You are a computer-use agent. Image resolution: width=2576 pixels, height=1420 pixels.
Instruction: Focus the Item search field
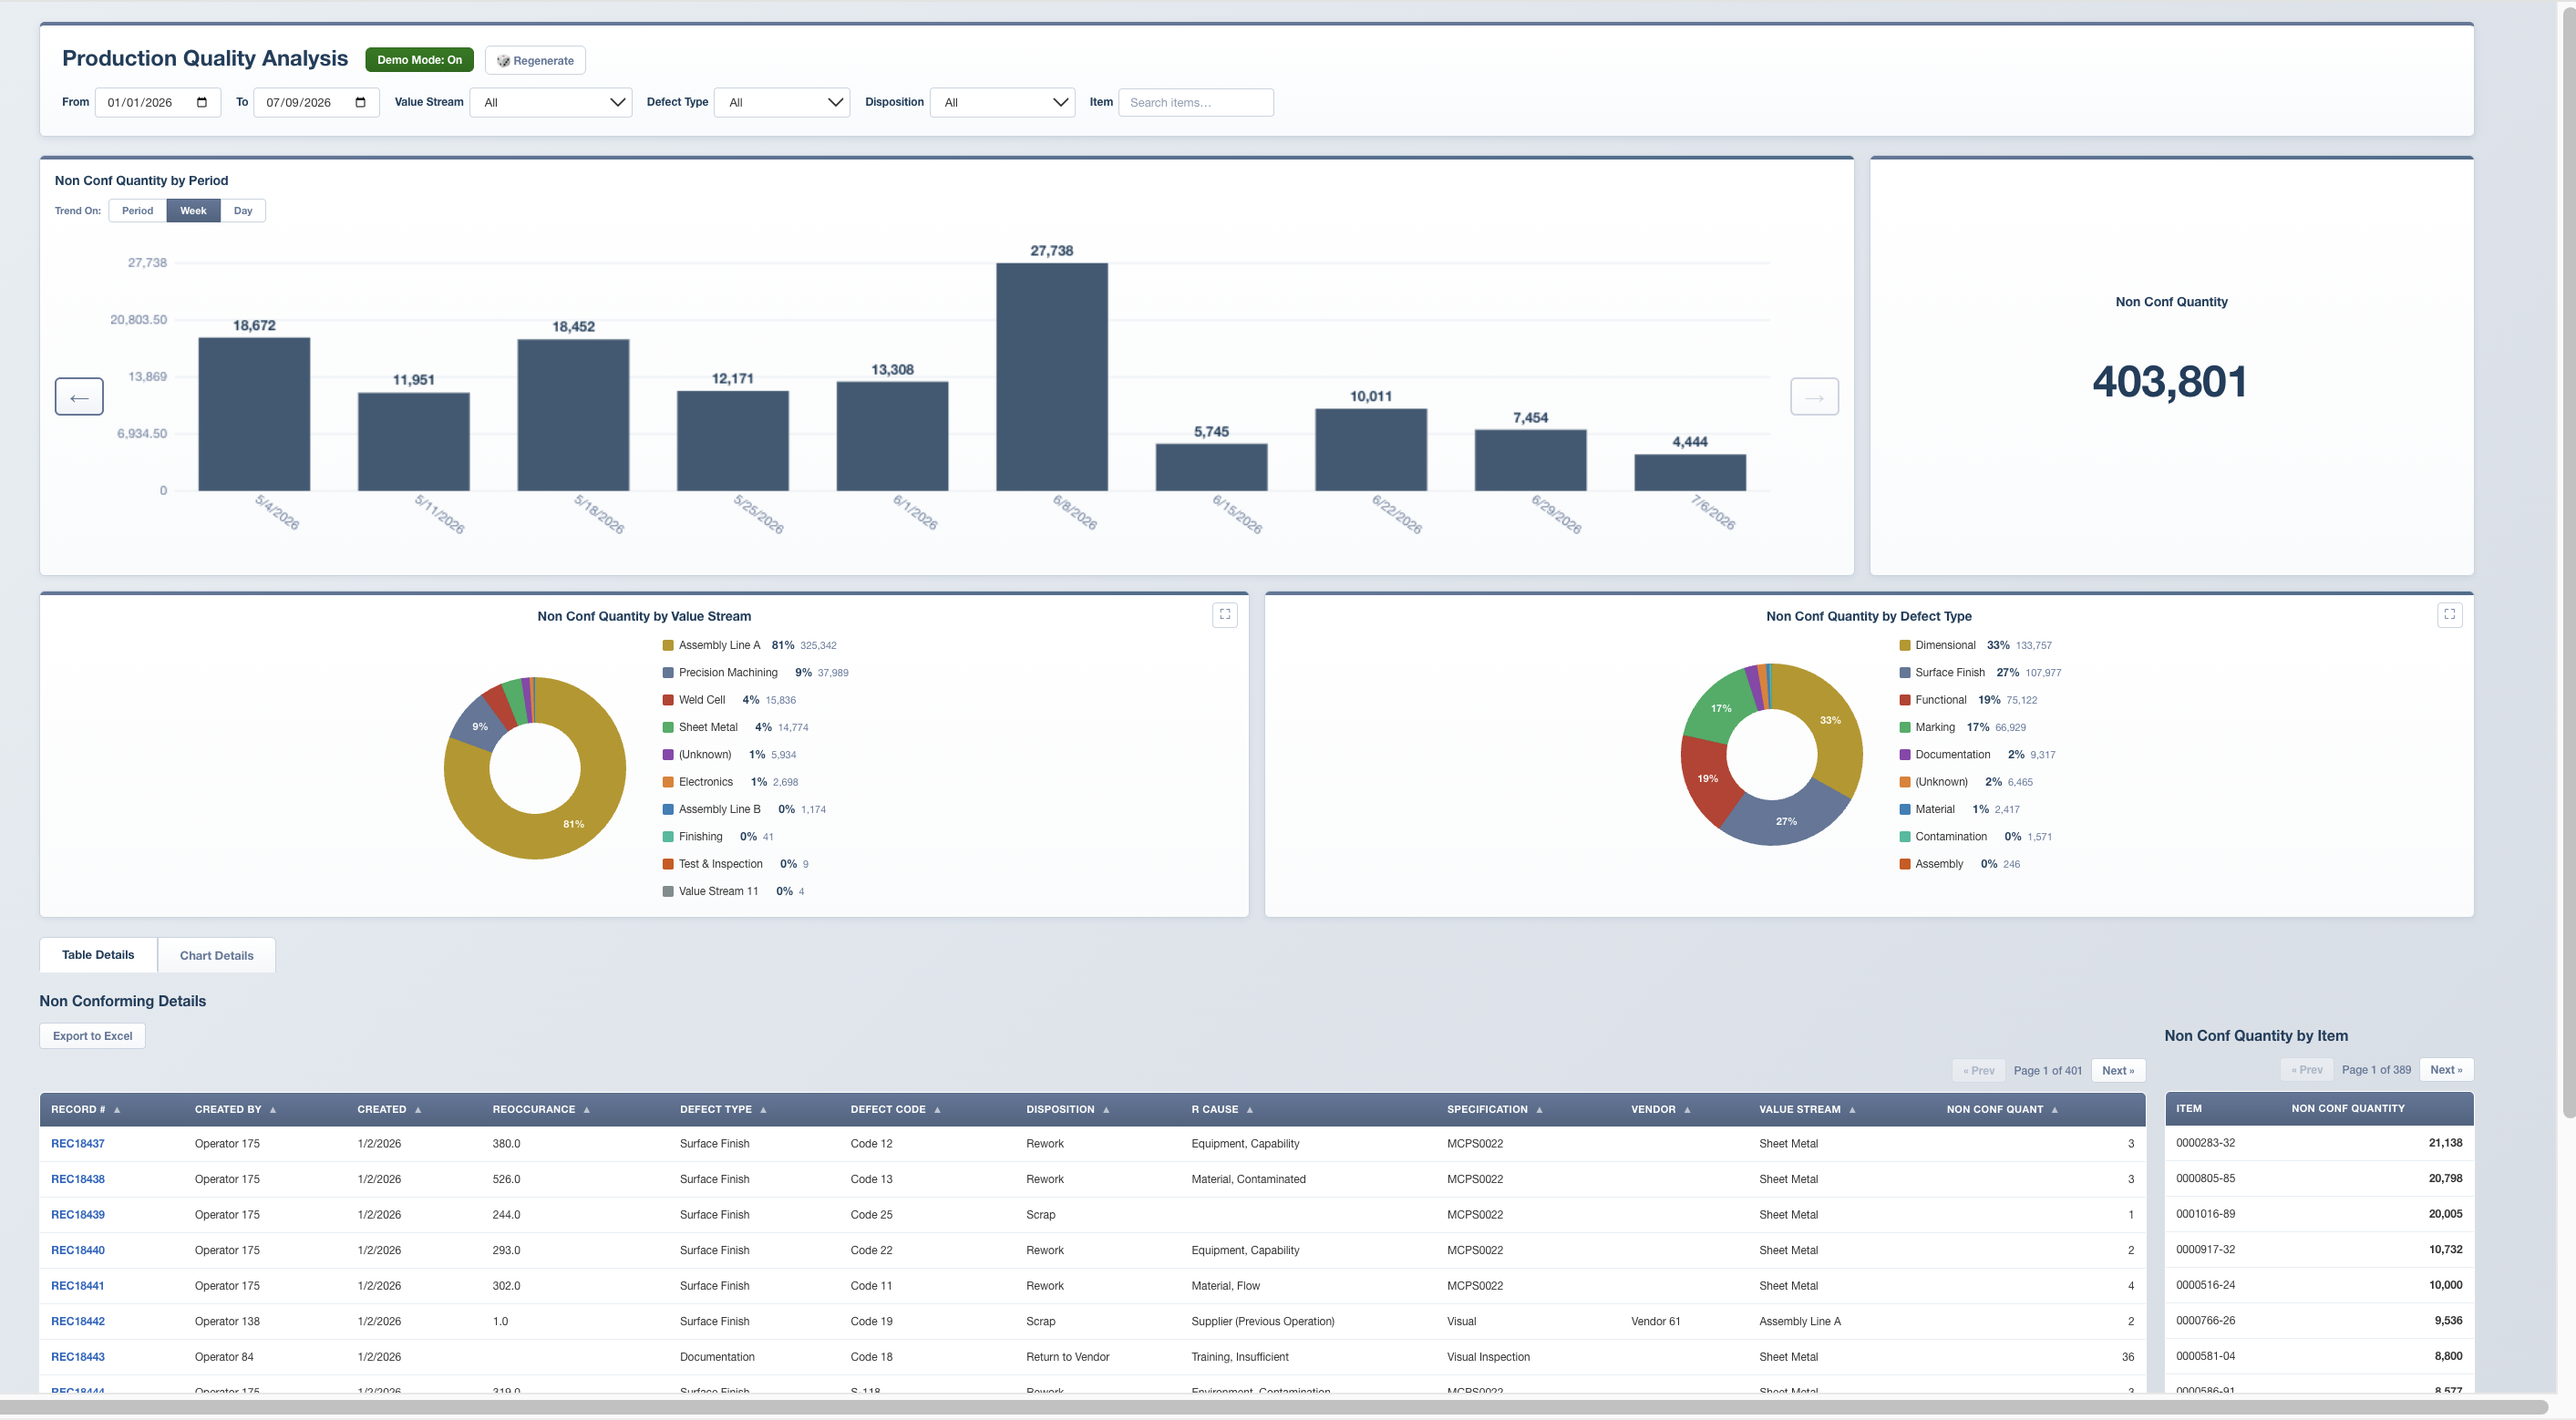point(1195,102)
